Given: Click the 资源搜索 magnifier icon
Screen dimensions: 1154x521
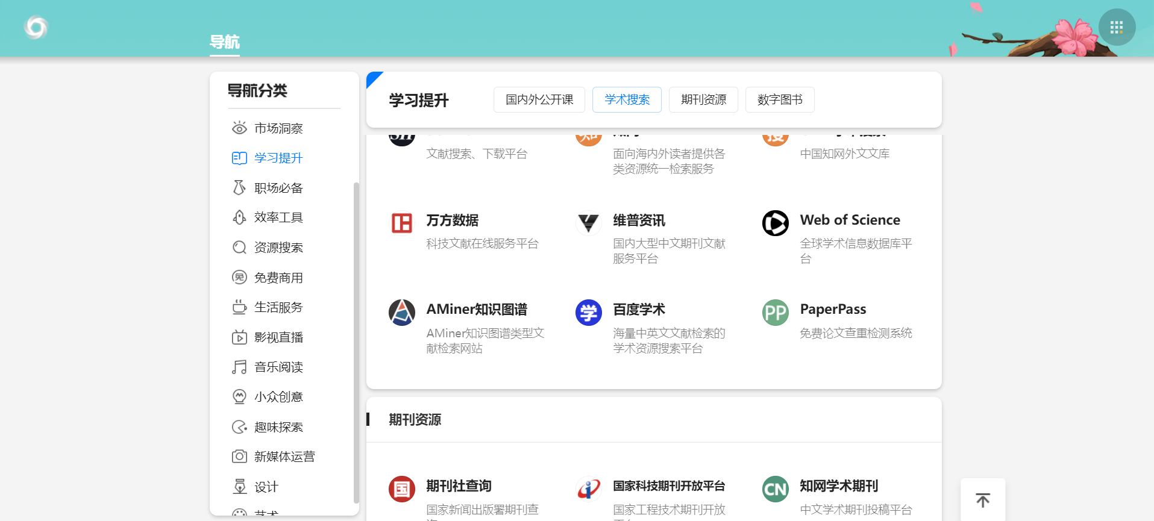Looking at the screenshot, I should [239, 248].
